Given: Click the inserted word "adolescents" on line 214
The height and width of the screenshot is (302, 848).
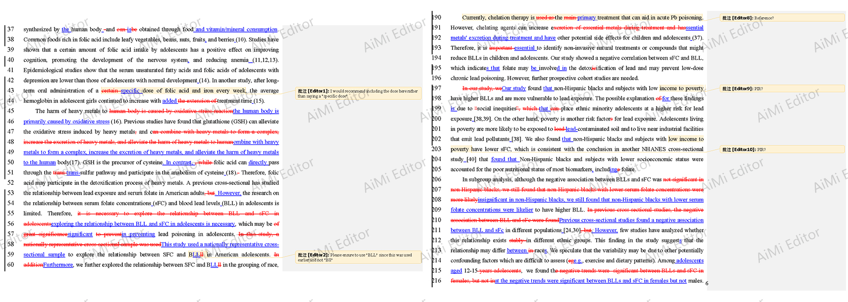Looking at the screenshot, I should coord(690,260).
